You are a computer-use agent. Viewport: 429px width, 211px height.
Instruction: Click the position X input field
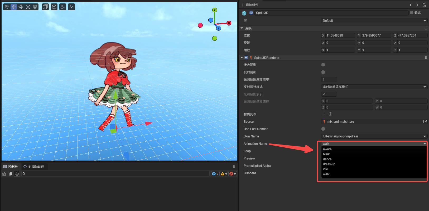tap(340, 35)
